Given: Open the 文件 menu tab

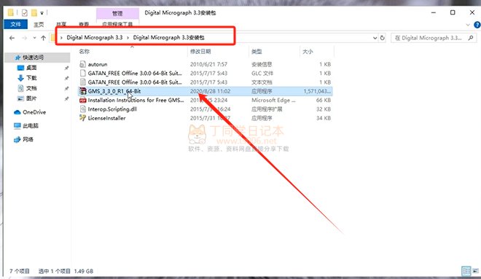Looking at the screenshot, I should [x=15, y=24].
